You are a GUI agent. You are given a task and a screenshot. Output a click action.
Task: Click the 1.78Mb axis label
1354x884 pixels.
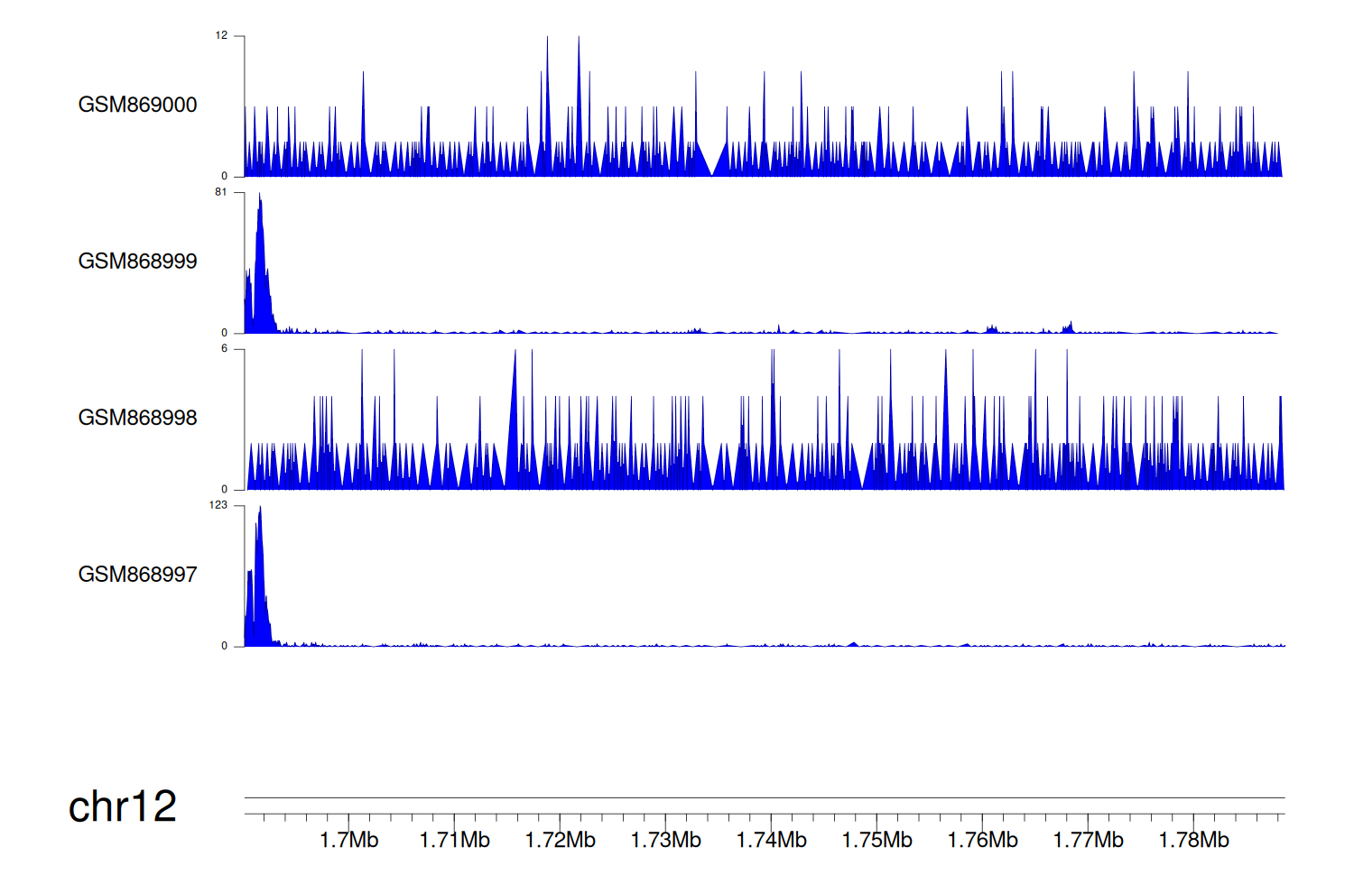coord(1193,840)
